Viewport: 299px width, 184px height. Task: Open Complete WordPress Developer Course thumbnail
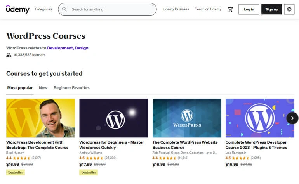click(x=260, y=118)
